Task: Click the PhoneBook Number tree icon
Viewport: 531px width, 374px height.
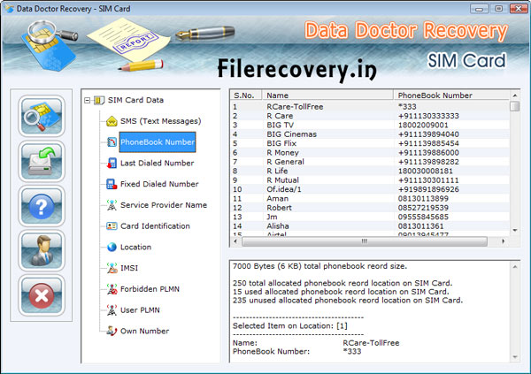Action: click(x=112, y=142)
